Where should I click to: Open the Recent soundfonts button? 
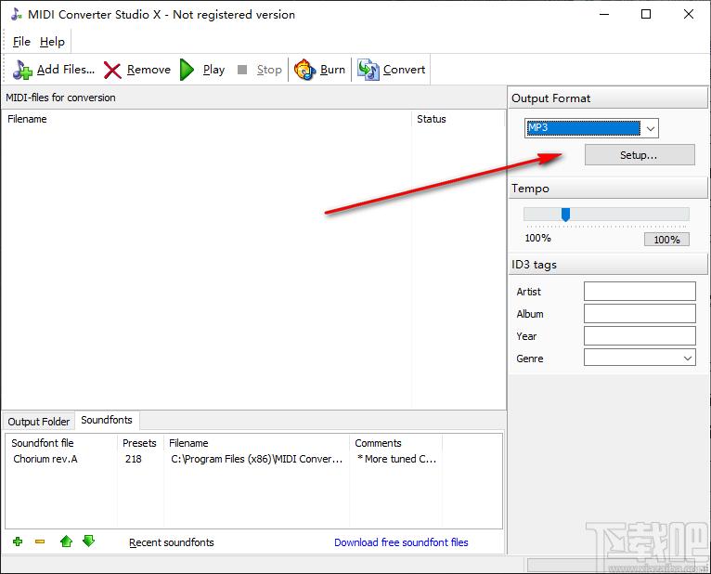tap(172, 542)
